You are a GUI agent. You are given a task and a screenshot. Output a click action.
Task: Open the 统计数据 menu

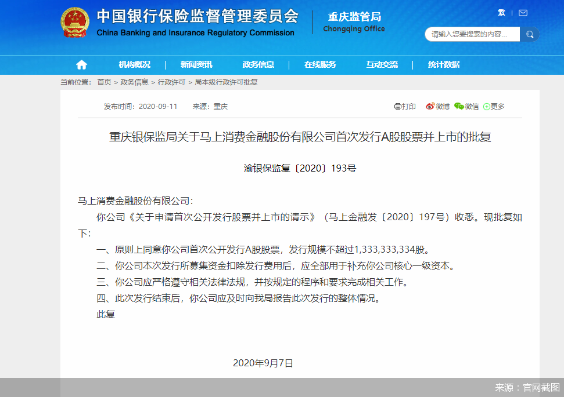444,64
